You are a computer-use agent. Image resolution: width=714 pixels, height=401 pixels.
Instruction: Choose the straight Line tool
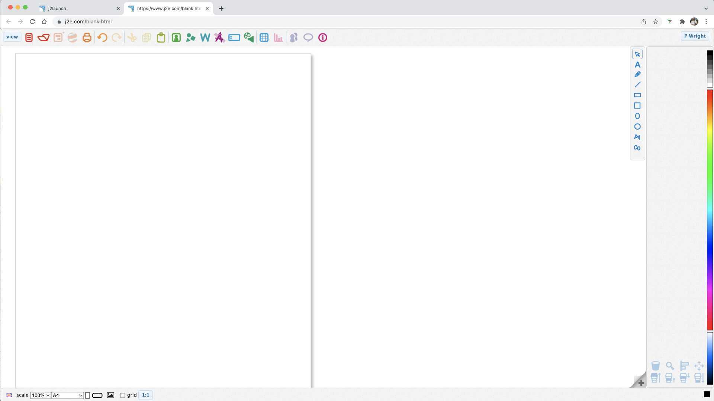(637, 84)
